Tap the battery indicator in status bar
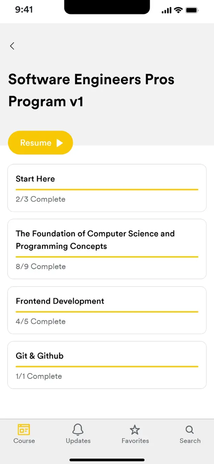 [191, 10]
